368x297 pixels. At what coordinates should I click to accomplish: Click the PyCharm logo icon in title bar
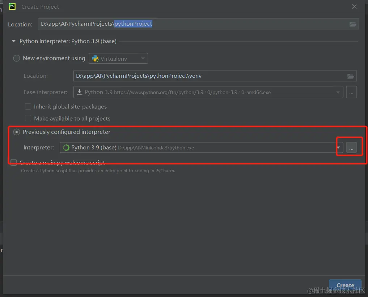tap(12, 7)
